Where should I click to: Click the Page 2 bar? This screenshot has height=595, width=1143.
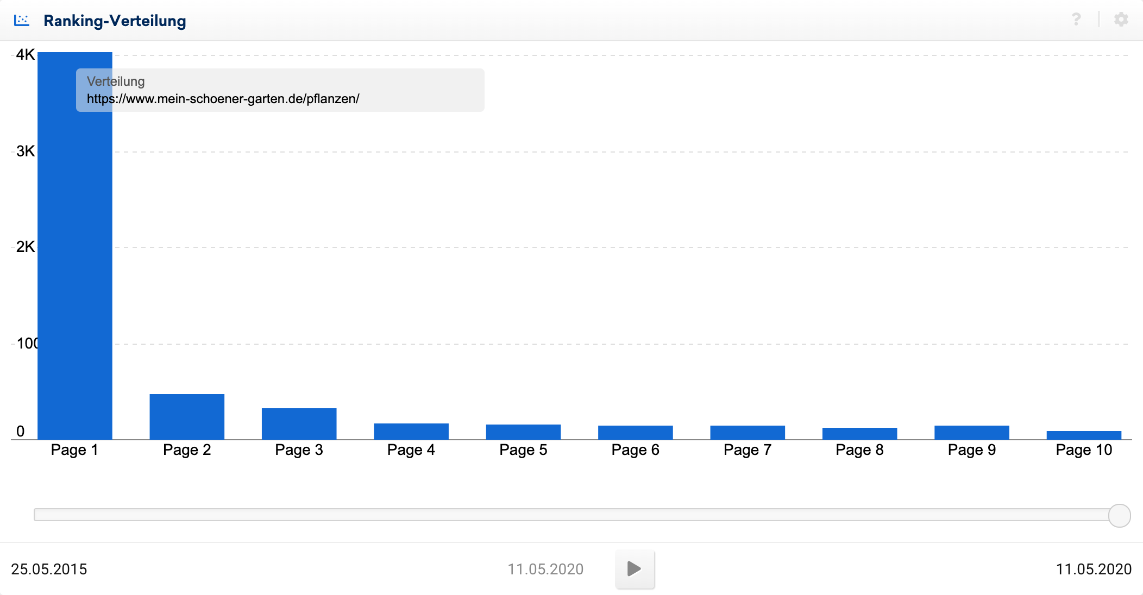187,417
